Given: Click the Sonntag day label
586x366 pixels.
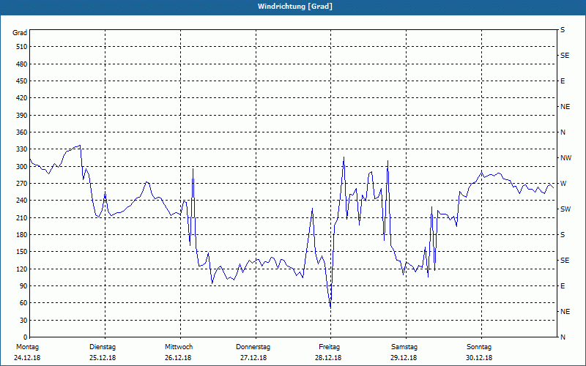Looking at the screenshot, I should [479, 347].
